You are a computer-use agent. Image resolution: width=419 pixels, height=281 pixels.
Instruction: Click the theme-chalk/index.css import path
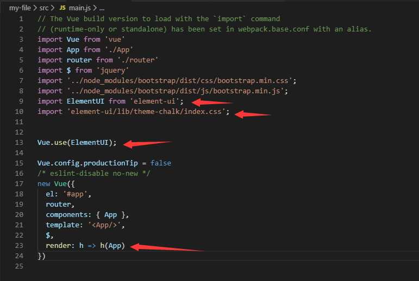[x=146, y=112]
